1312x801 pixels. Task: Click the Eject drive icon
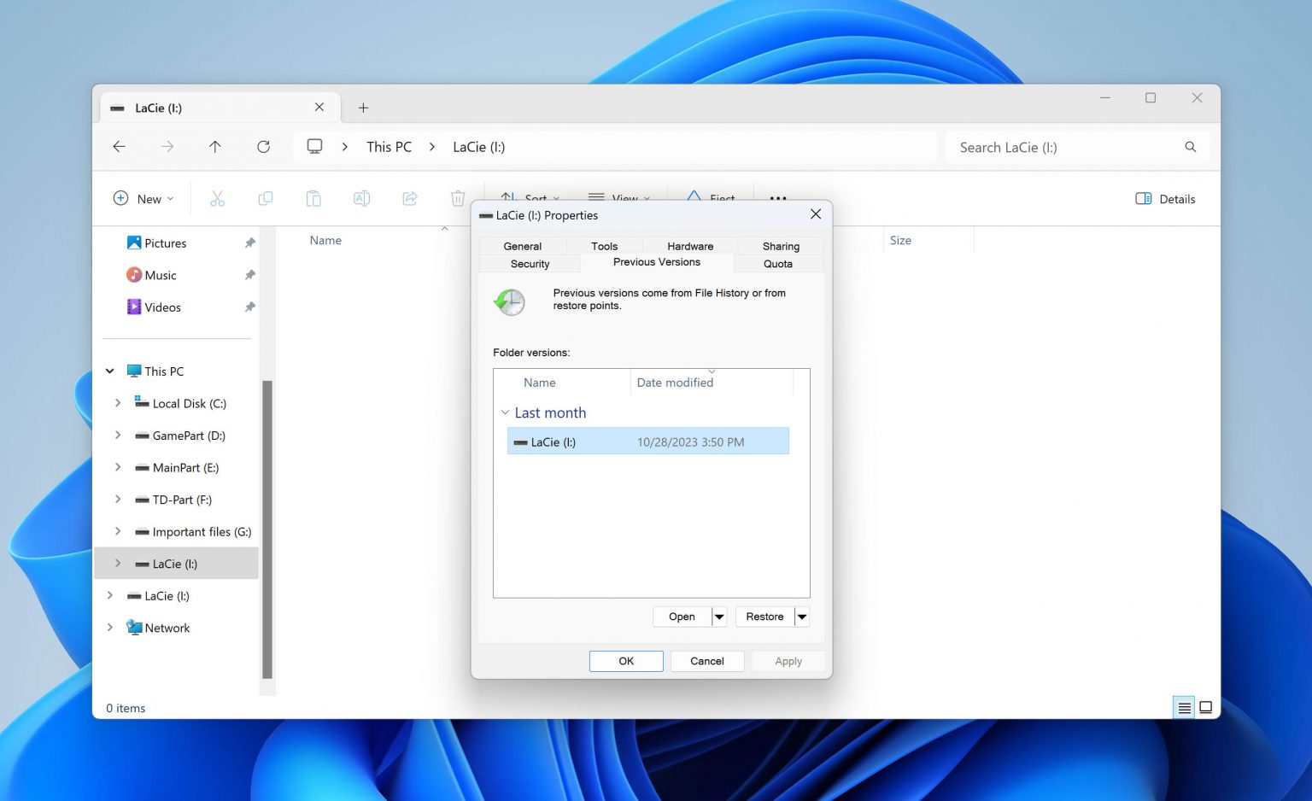coord(694,198)
